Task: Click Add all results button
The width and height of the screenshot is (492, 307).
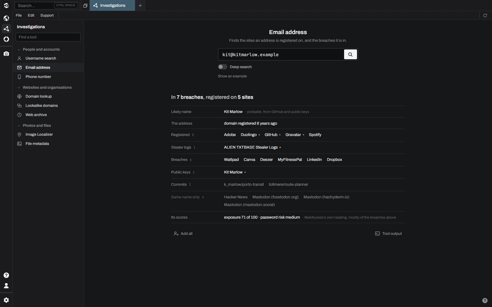Action: point(183,234)
